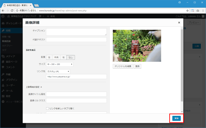The image size is (206, 128).
Task: Open Chrome three-dot menu
Action: coord(203,11)
